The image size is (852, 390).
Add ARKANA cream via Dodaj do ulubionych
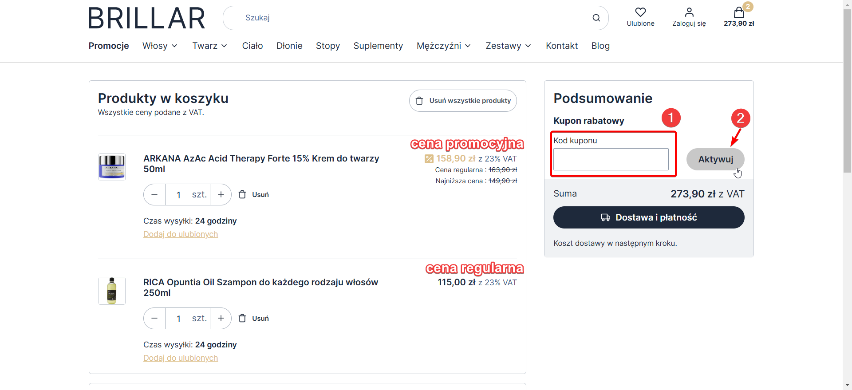pyautogui.click(x=181, y=234)
